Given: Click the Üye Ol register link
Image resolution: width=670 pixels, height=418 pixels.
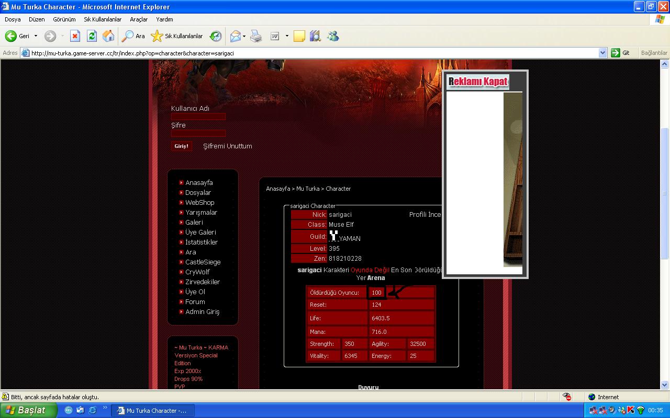Looking at the screenshot, I should [x=195, y=292].
